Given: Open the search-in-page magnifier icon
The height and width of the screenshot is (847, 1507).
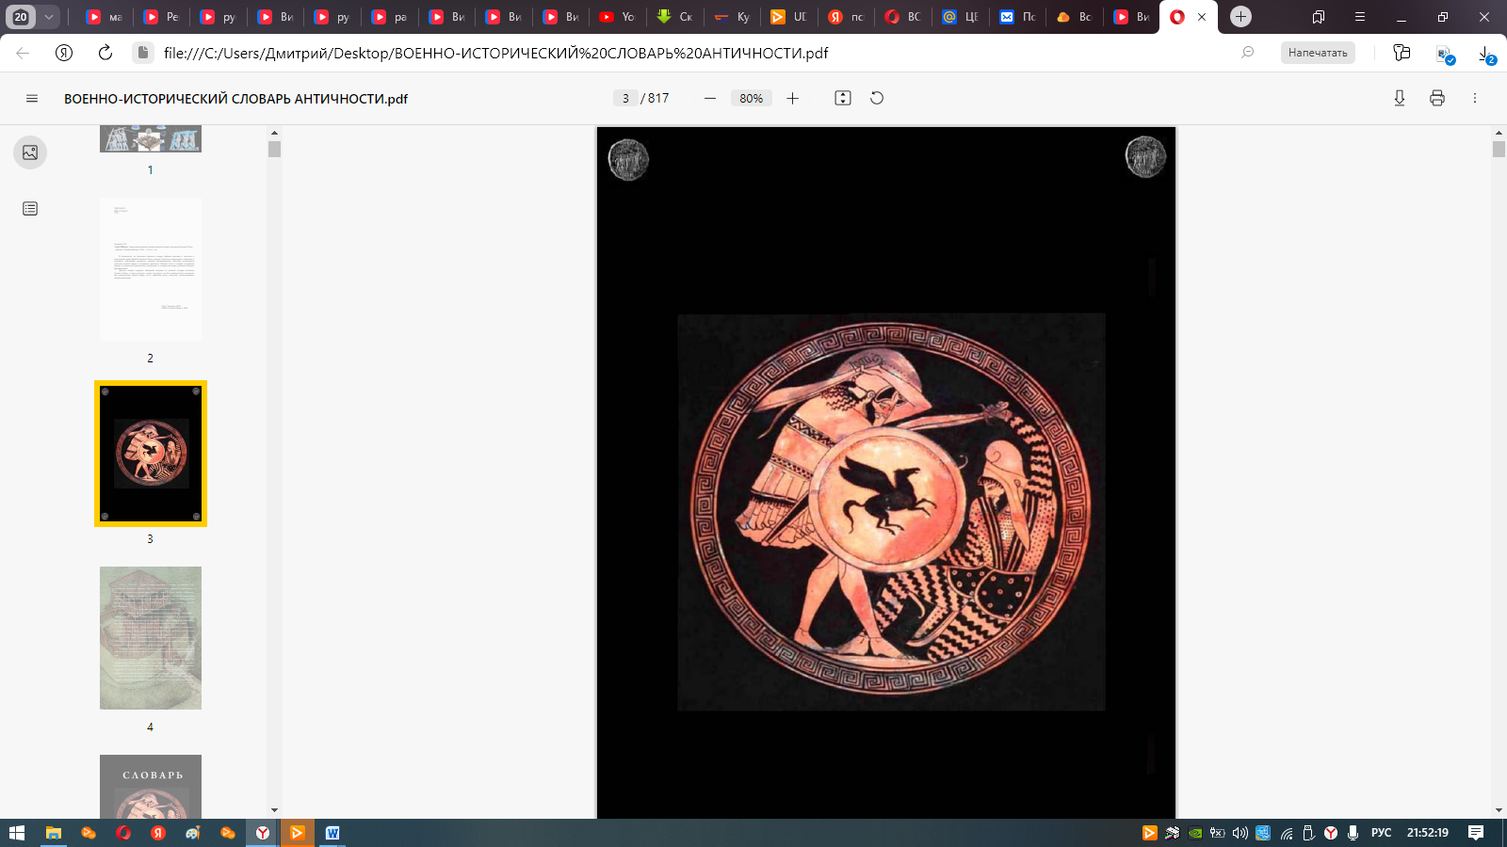Looking at the screenshot, I should (x=1248, y=53).
